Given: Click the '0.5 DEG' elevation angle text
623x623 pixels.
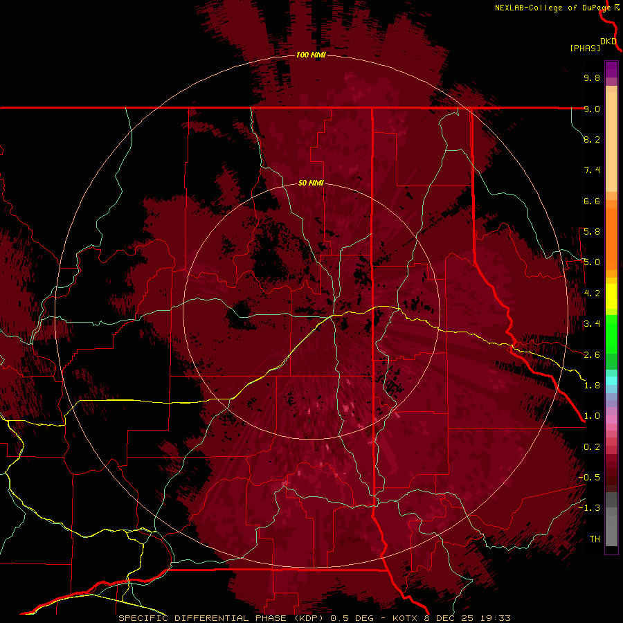Looking at the screenshot, I should point(352,618).
